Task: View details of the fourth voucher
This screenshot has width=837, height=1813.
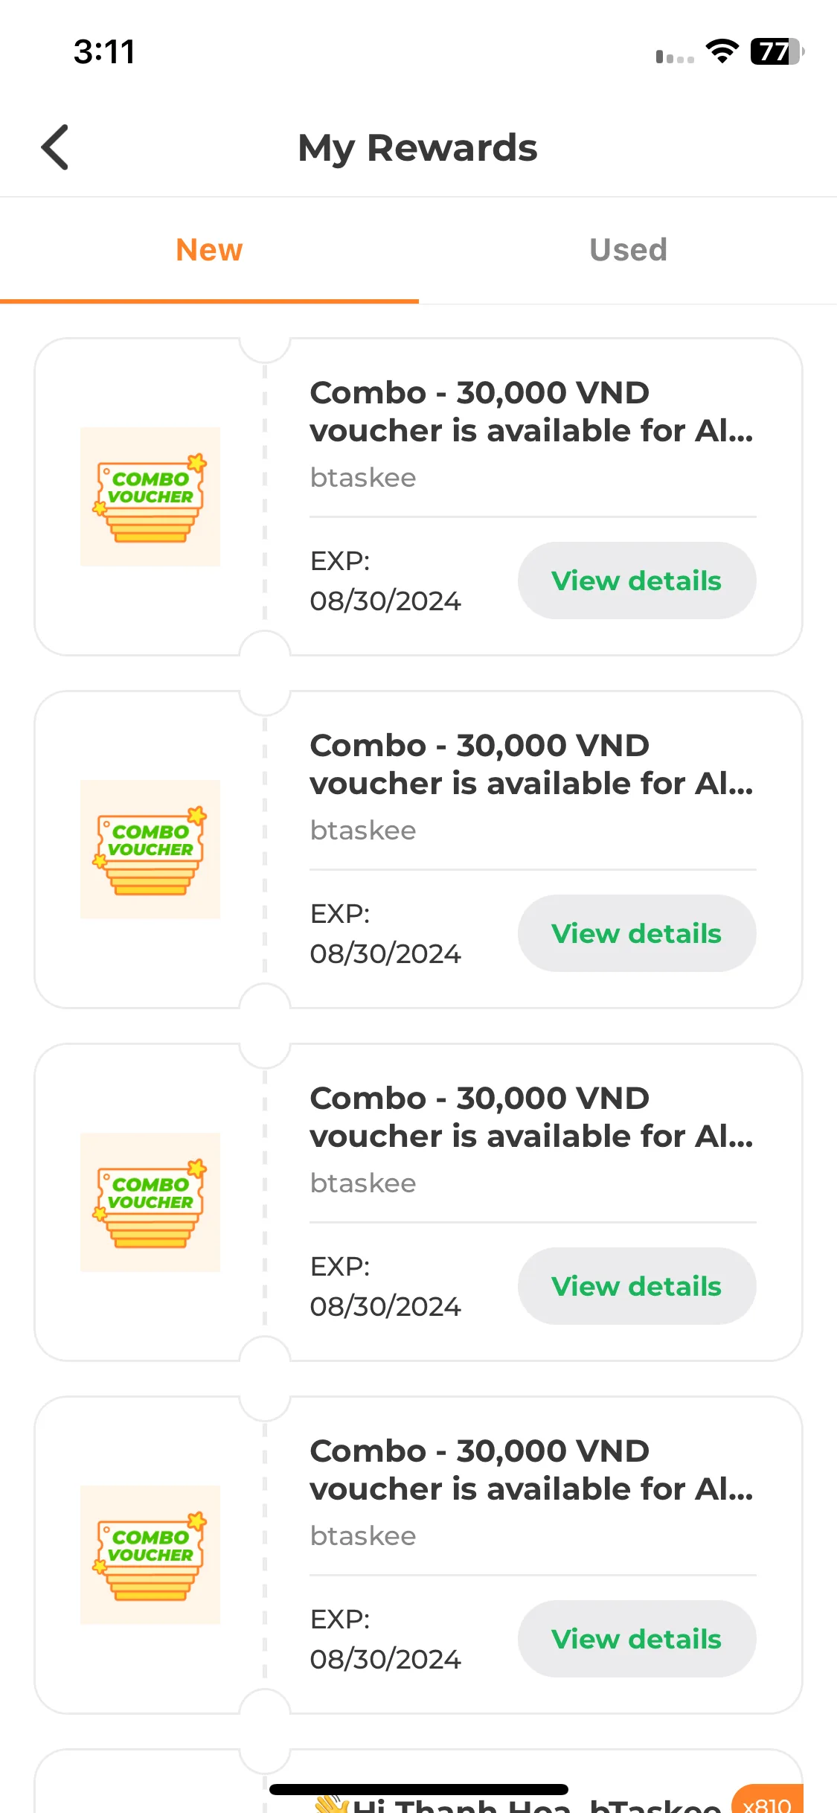Action: [x=637, y=1639]
